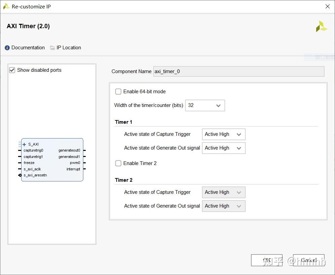Click the Component Name text field
The image size is (335, 275).
tap(239, 71)
